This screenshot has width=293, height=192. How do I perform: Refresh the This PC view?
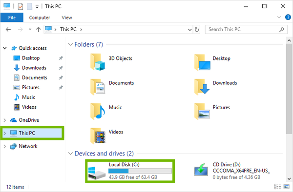[x=197, y=30]
